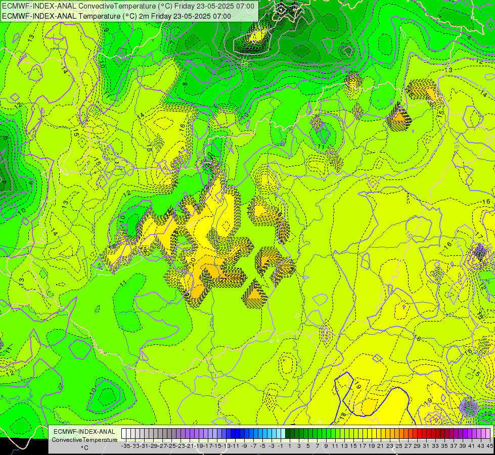495x455 pixels.
Task: Click the legend scale value '25'
Action: click(399, 446)
